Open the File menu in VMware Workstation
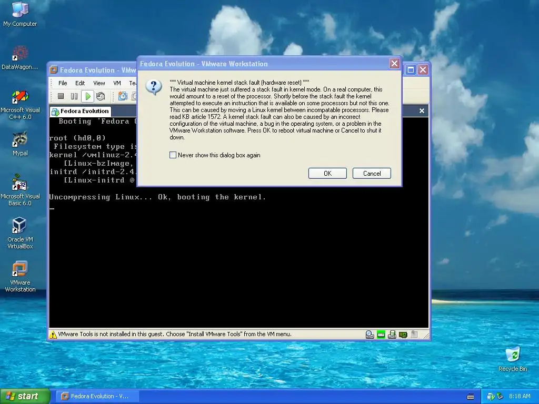This screenshot has height=404, width=539. [63, 83]
